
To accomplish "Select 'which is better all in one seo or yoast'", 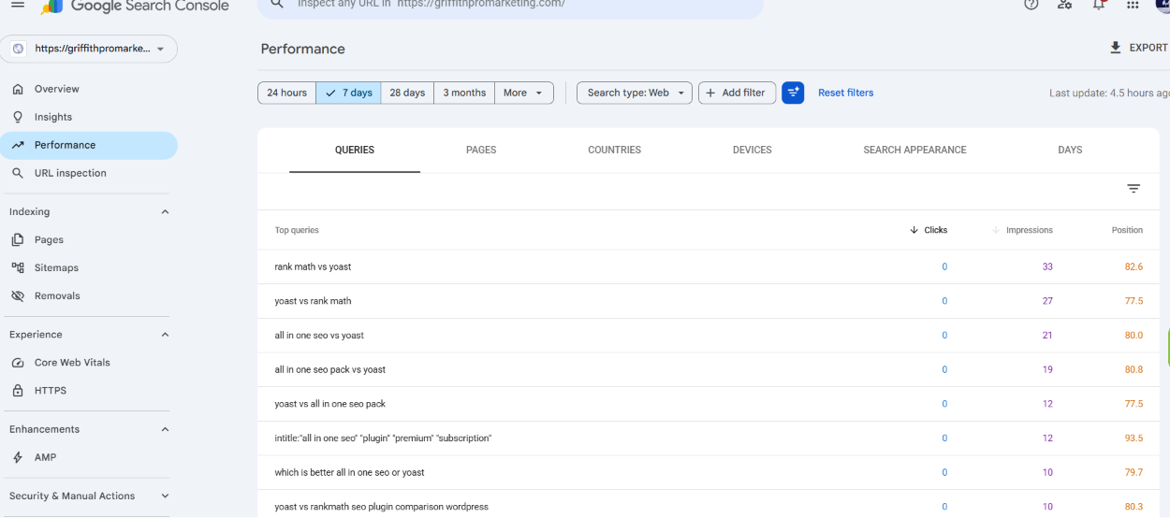I will 349,472.
